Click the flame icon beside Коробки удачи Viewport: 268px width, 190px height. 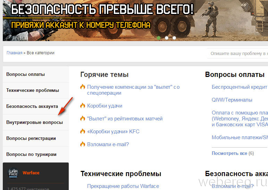[83, 106]
